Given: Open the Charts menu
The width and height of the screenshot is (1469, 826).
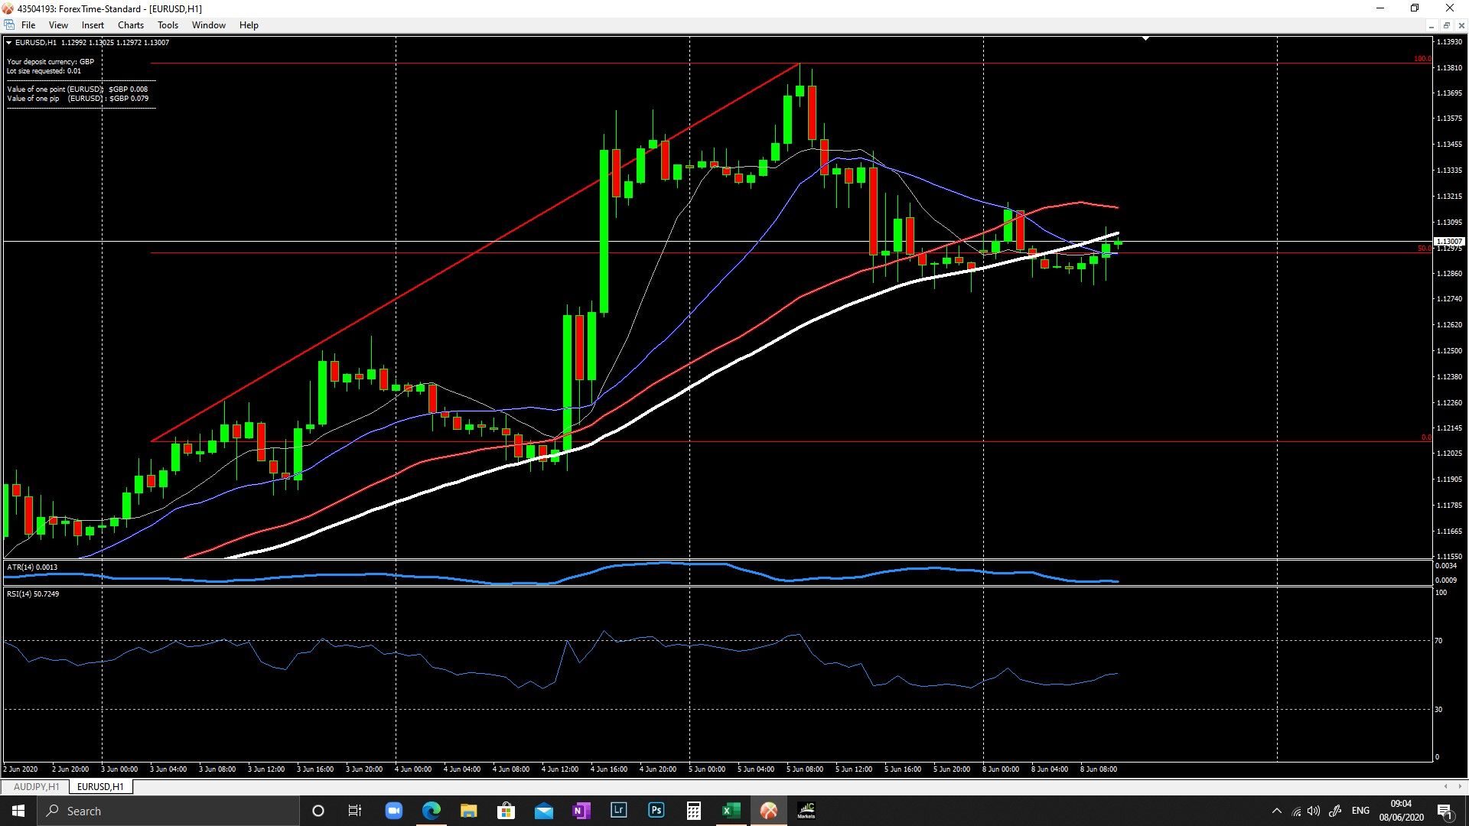Looking at the screenshot, I should [130, 24].
